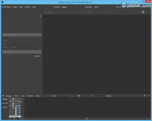This screenshot has width=152, height=121.
Task: Select the Browser tab in bottom panel
Action: [x=9, y=96]
